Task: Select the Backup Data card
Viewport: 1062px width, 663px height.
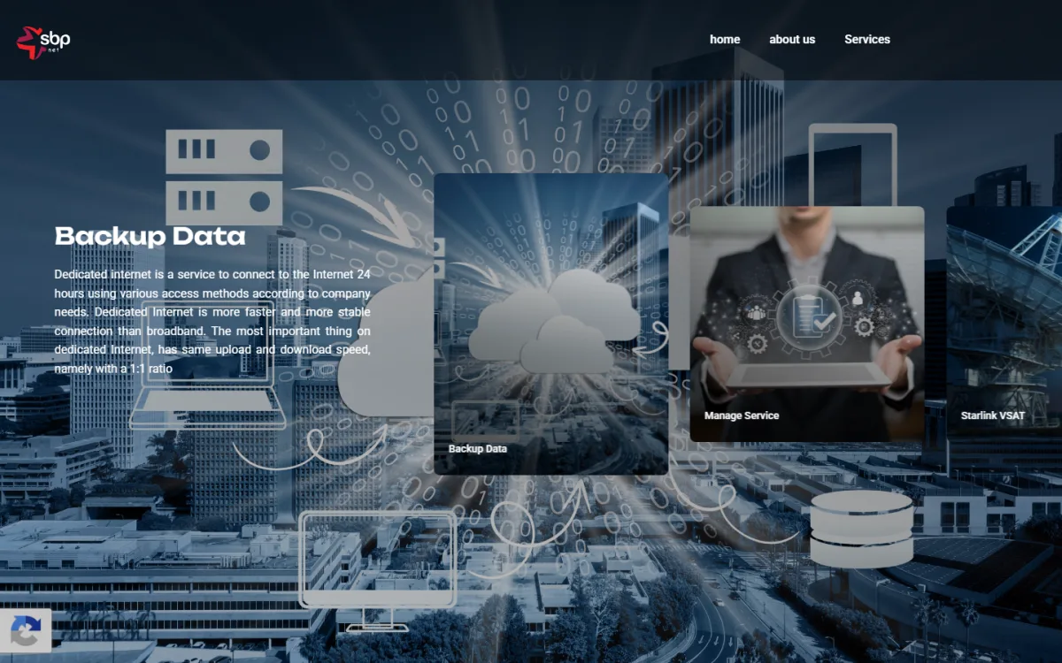Action: [x=550, y=324]
